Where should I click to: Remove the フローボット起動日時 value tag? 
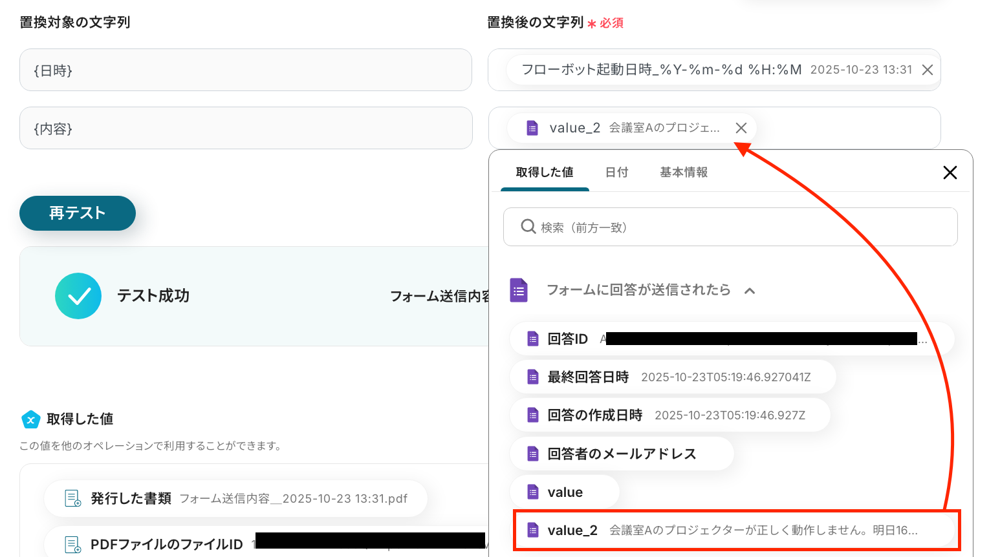tap(927, 70)
